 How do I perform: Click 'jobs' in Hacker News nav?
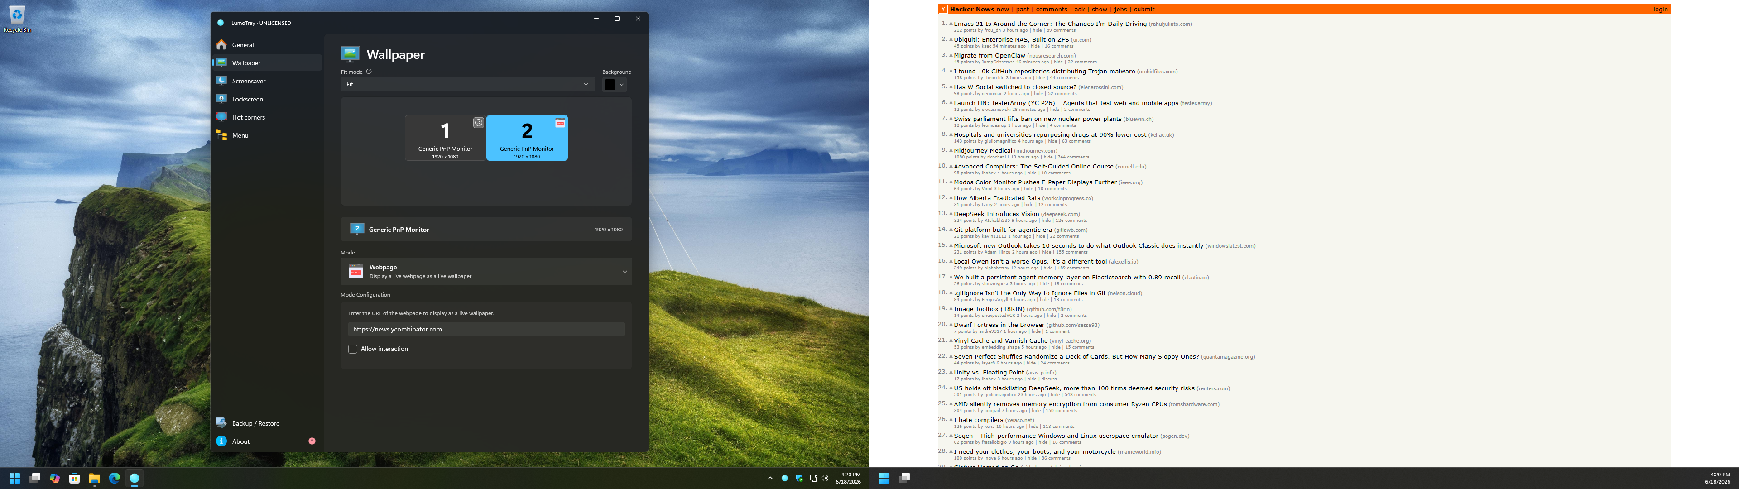point(1121,10)
